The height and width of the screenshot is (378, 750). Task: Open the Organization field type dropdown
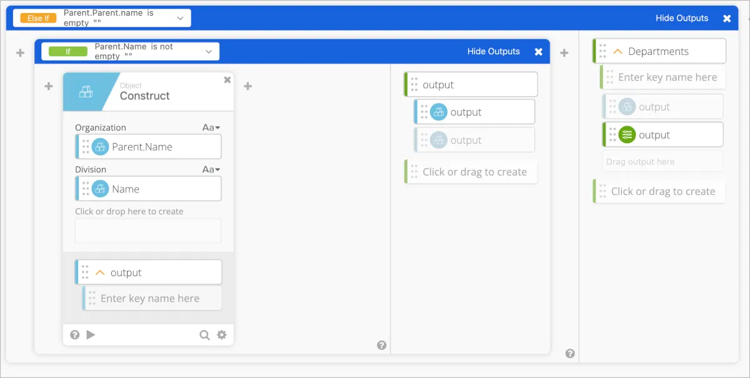pos(212,127)
